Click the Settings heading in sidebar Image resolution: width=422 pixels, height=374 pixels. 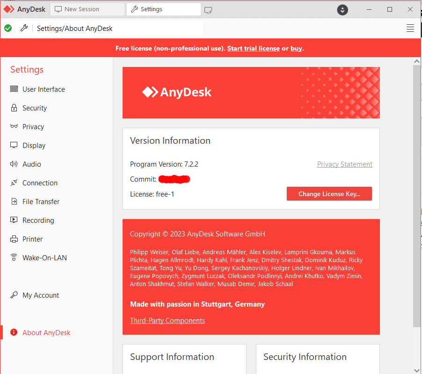click(27, 69)
